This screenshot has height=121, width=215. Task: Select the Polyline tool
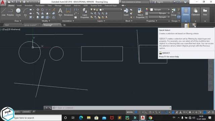(x=10, y=12)
